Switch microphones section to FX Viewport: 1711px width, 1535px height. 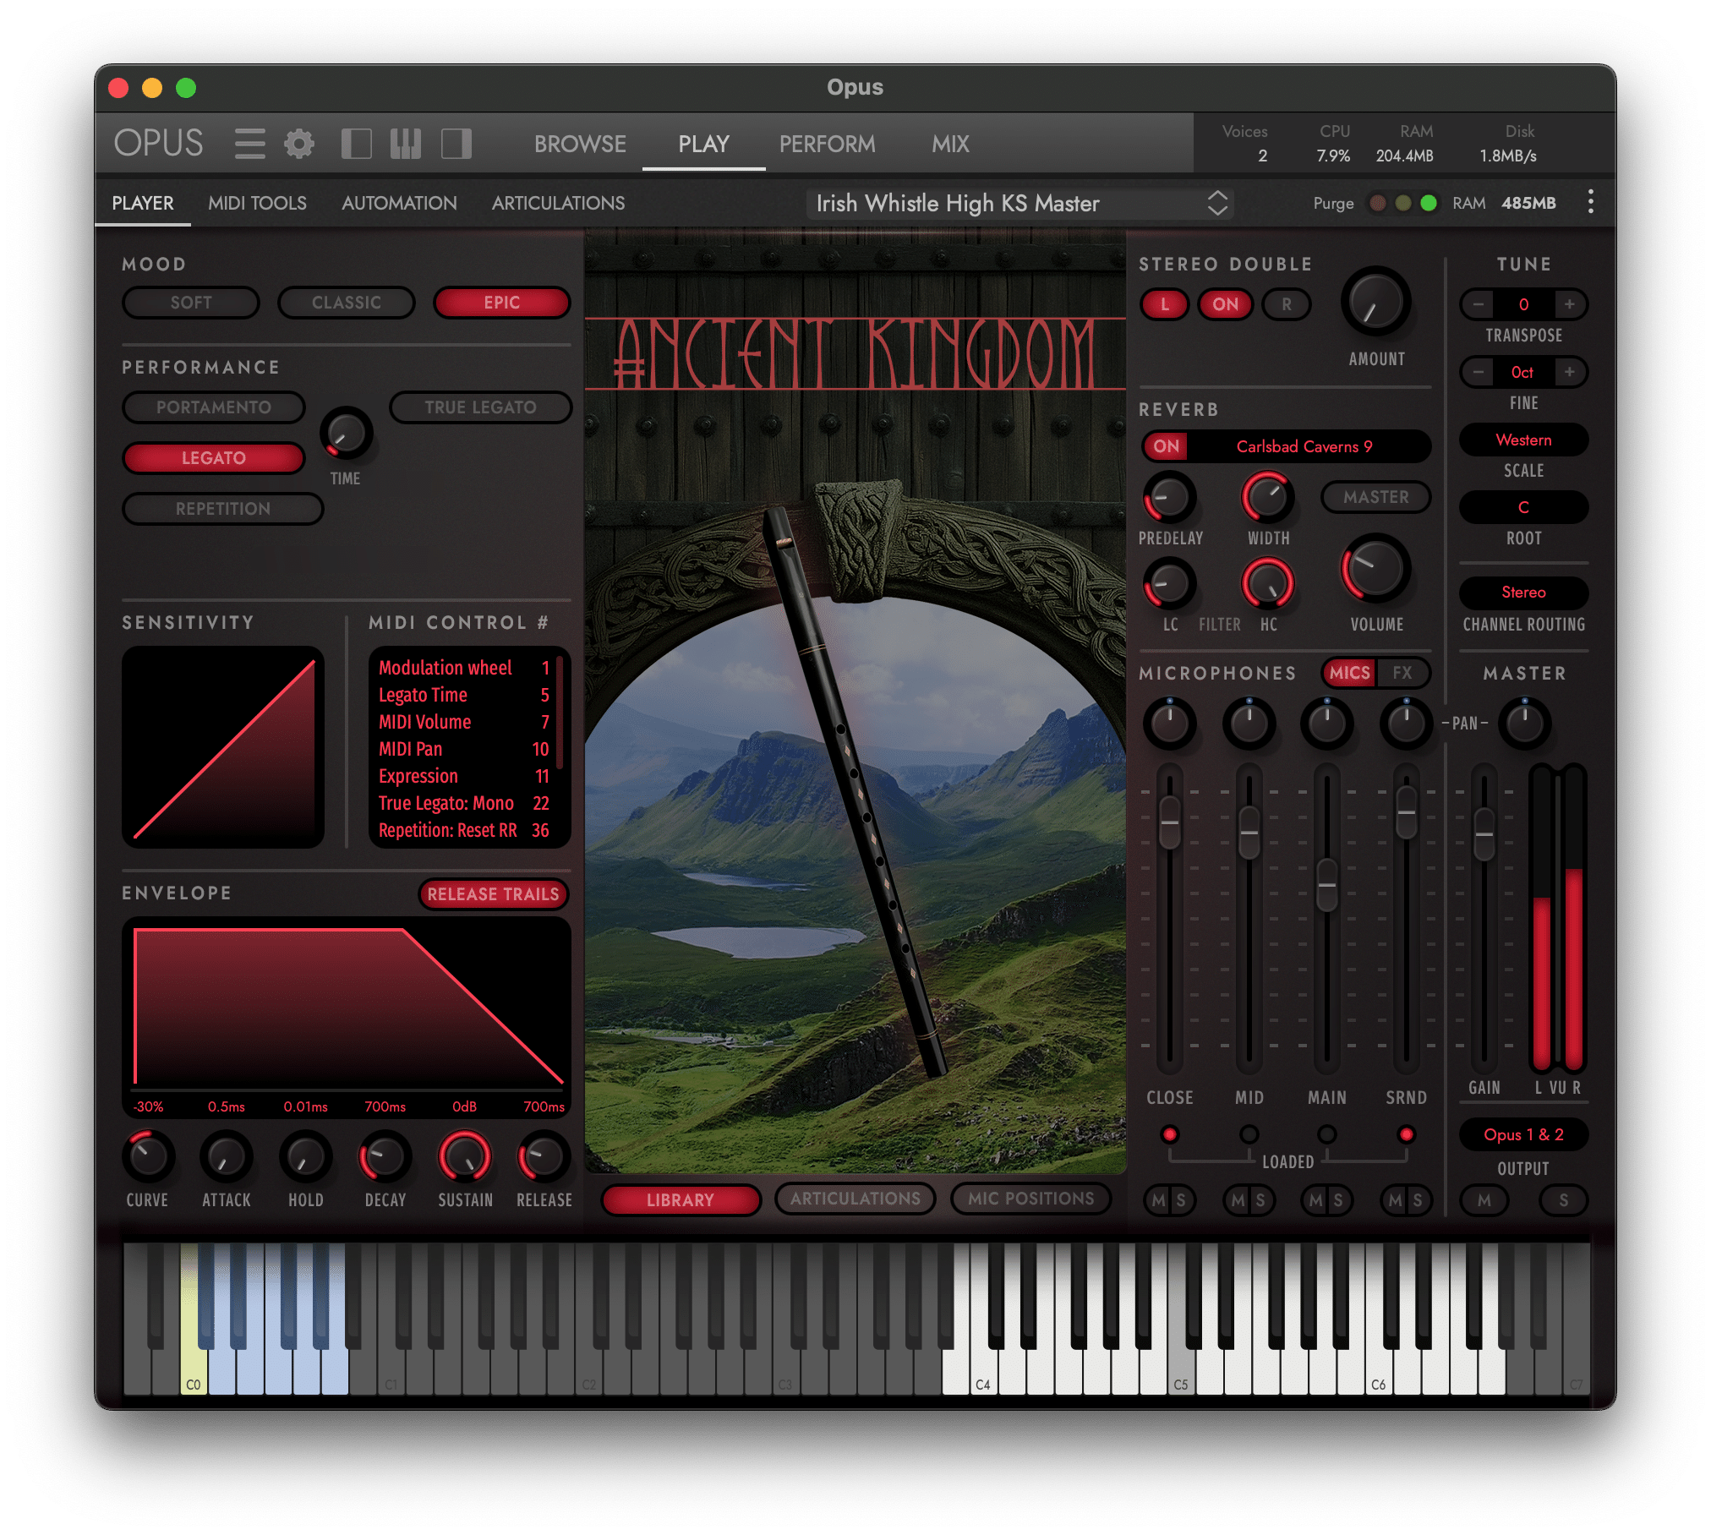(1402, 673)
